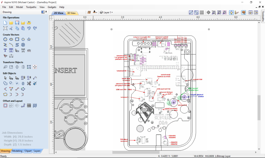Viewport: 265px width, 158px height.
Task: Open Set Size scale tool
Action: click(11, 67)
